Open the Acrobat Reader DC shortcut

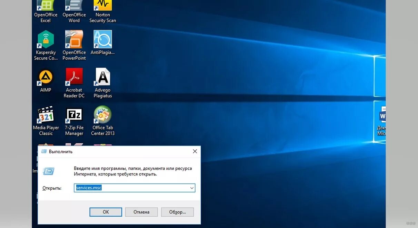click(74, 83)
